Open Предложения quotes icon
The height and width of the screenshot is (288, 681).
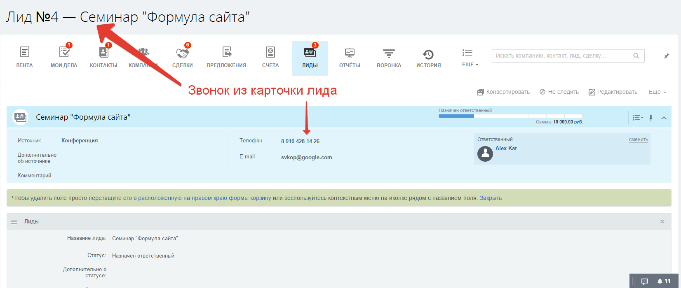(226, 53)
